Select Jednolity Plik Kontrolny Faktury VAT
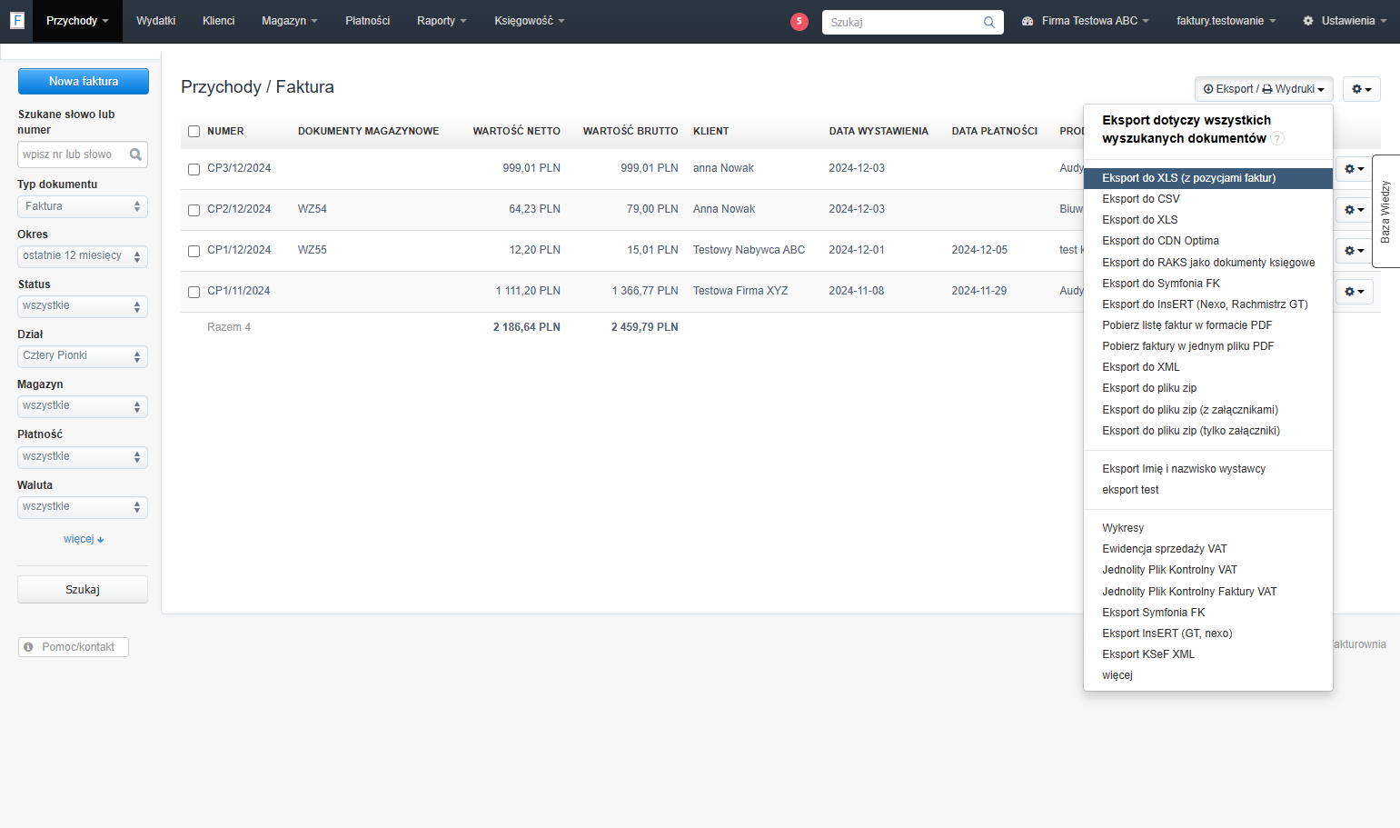The width and height of the screenshot is (1400, 828). (x=1208, y=592)
